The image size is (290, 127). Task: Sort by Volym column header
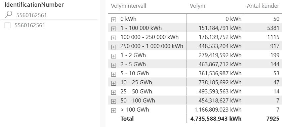197,6
